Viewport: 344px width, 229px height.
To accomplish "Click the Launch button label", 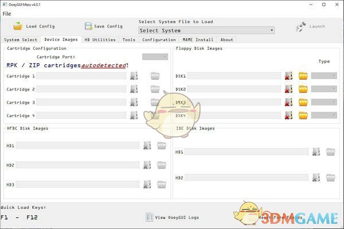I will click(317, 26).
